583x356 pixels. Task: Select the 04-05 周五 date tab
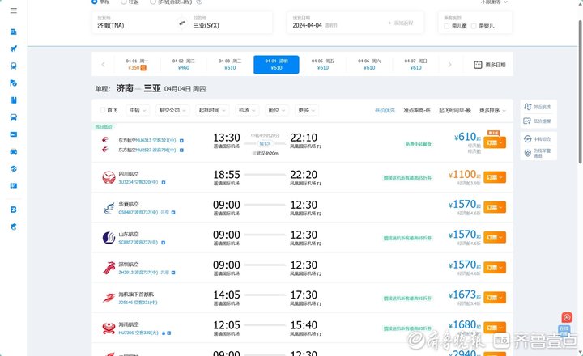323,65
